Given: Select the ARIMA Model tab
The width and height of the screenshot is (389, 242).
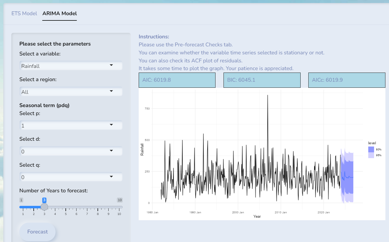Looking at the screenshot, I should 60,14.
